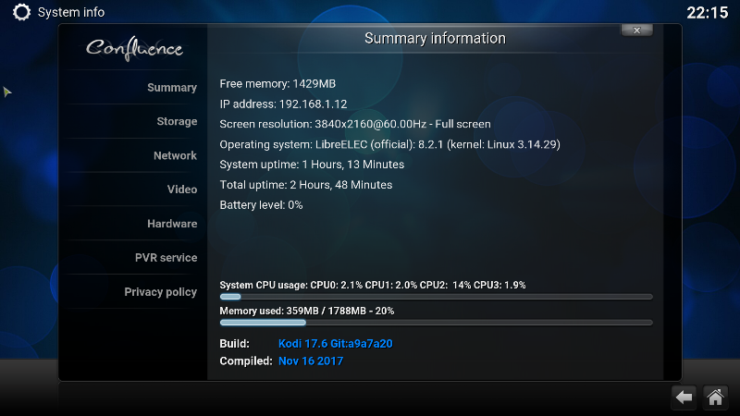Return to home screen via house icon
The image size is (740, 416).
(715, 398)
